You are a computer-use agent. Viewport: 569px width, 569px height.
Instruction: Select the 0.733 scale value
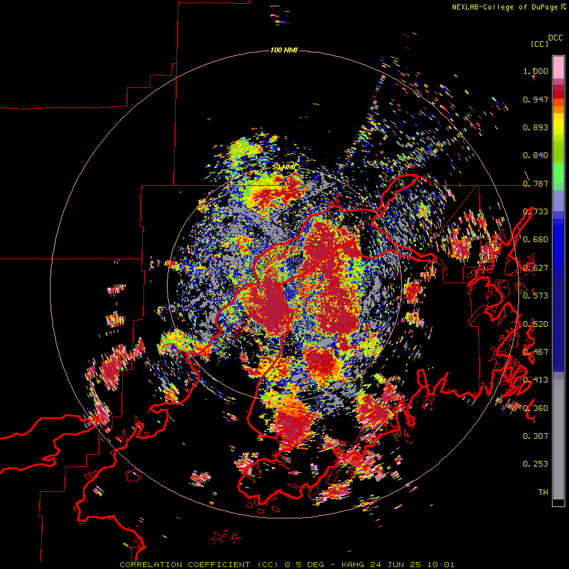coord(535,212)
